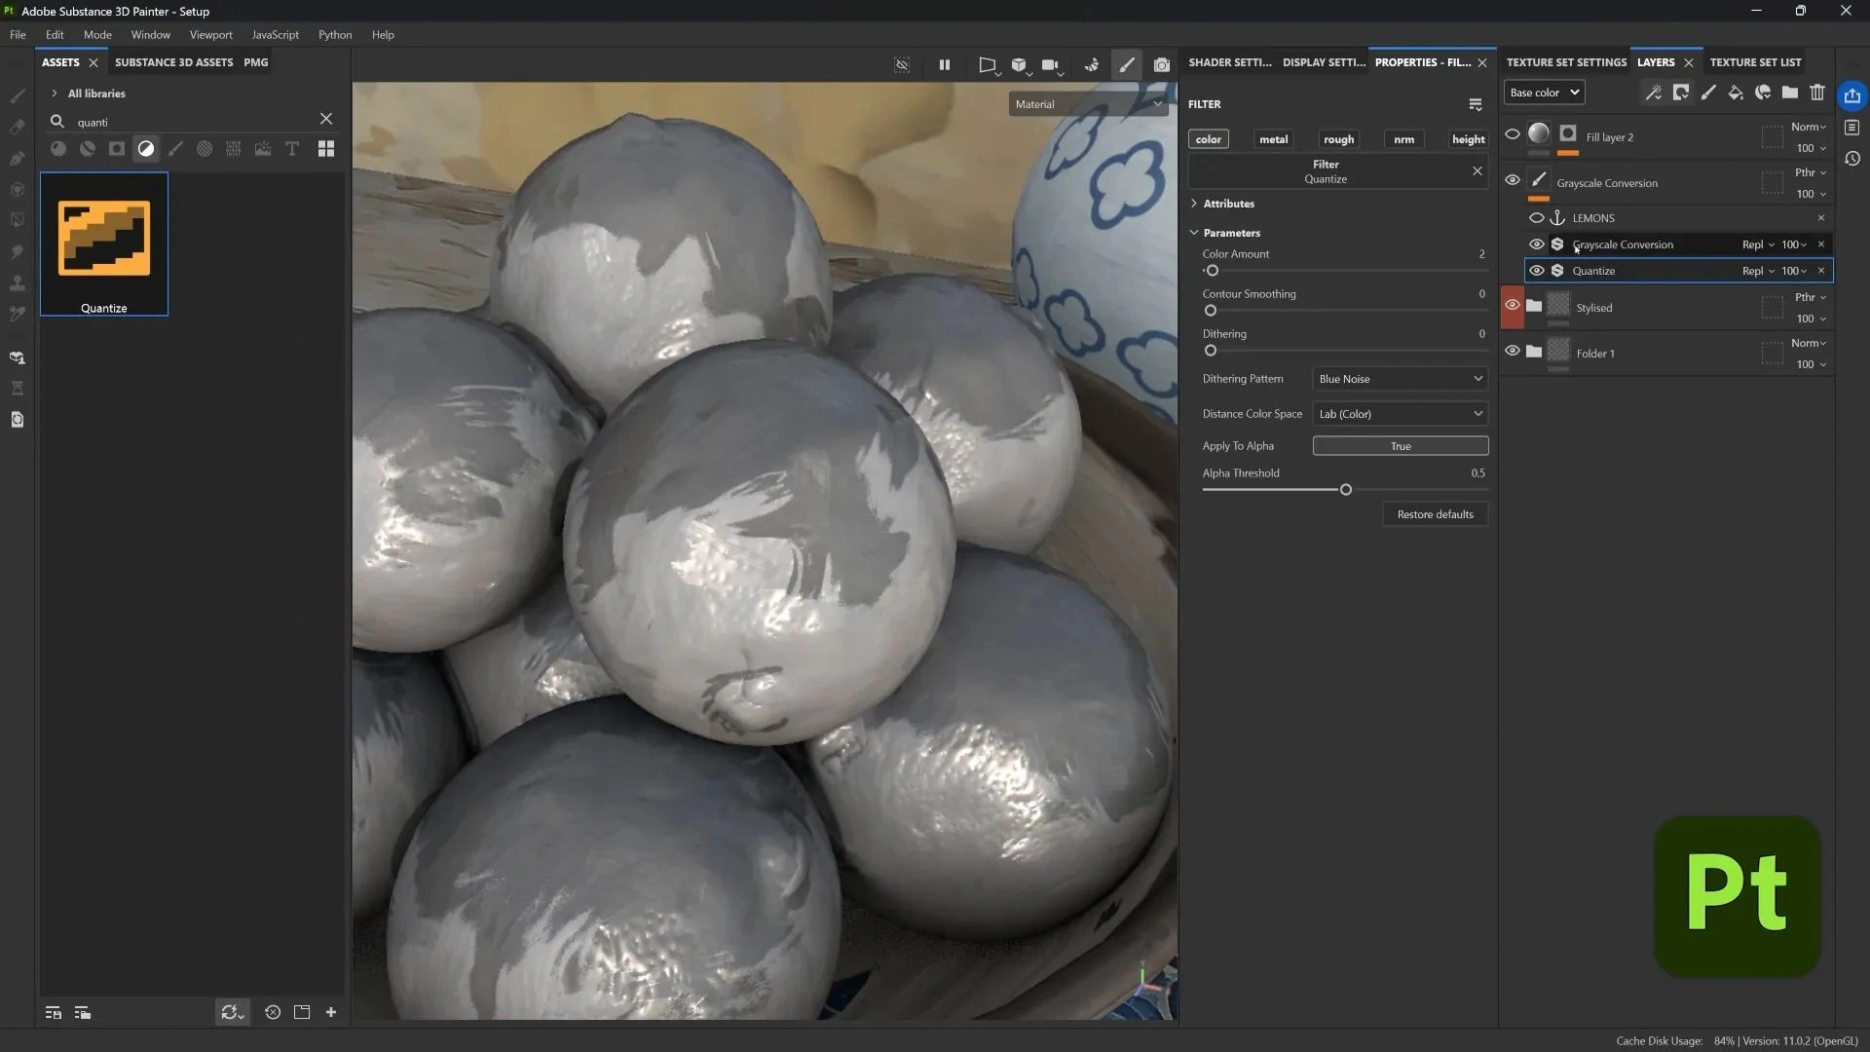Open the Base color channel dropdown
This screenshot has width=1870, height=1052.
point(1545,93)
